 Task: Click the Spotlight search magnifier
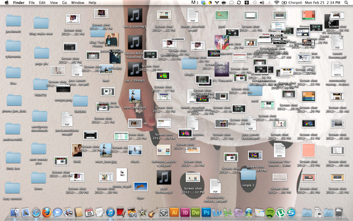(x=347, y=3)
